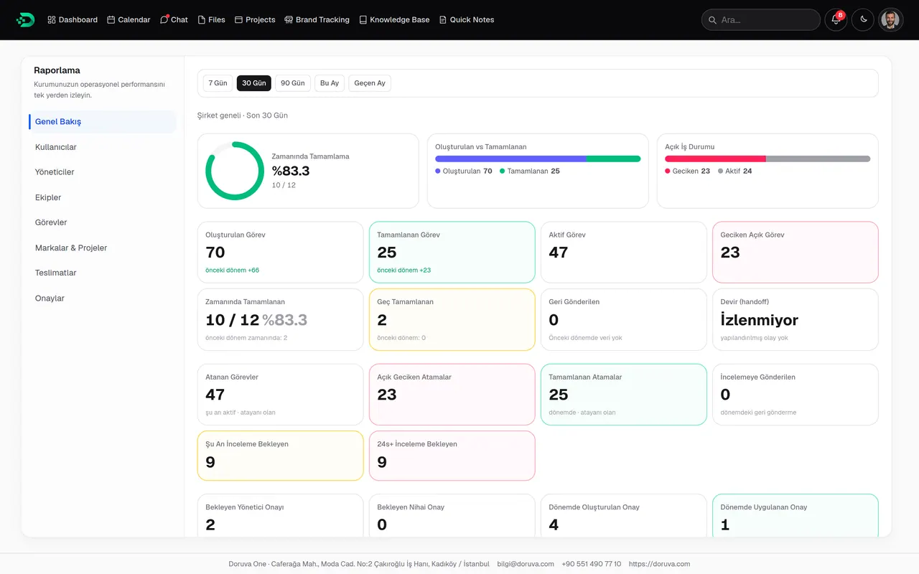The height and width of the screenshot is (574, 919).
Task: Open Projects from the top bar
Action: tap(255, 20)
